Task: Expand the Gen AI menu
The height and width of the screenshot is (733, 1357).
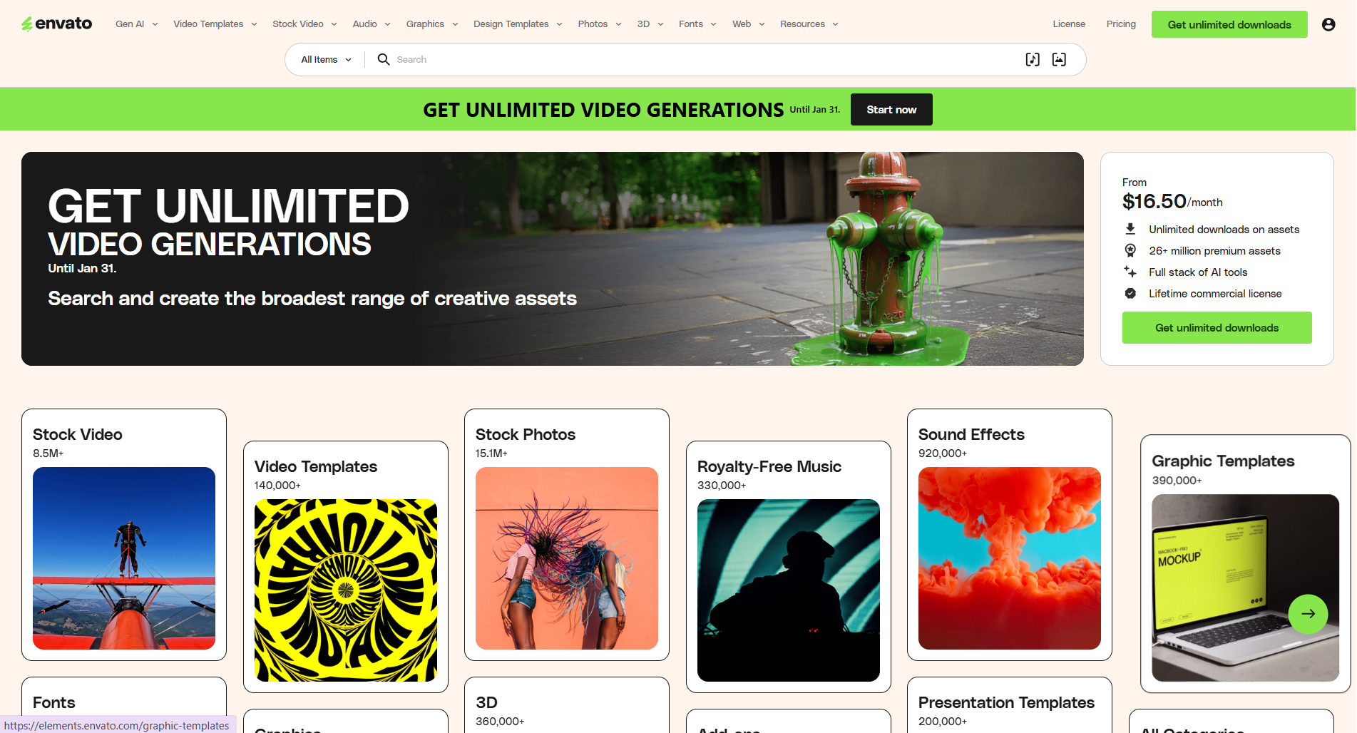Action: 136,24
